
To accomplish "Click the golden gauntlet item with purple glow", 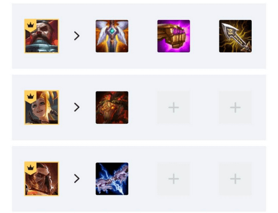I will (x=173, y=36).
